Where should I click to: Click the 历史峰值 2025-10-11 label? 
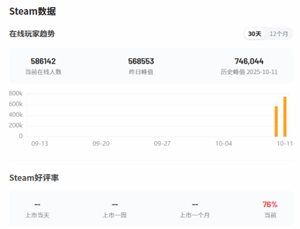(x=249, y=72)
